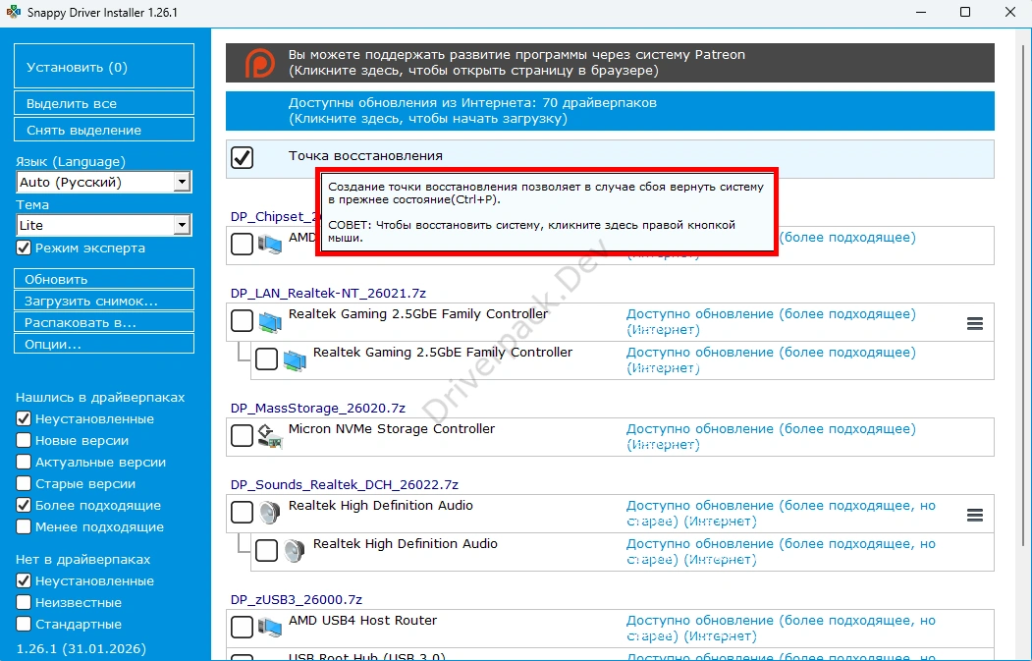
Task: Click speaker icon of first Realtek High Definition Audio
Action: (x=270, y=513)
